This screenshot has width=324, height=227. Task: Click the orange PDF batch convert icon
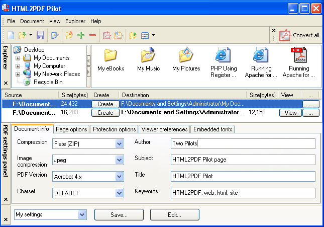pyautogui.click(x=119, y=35)
